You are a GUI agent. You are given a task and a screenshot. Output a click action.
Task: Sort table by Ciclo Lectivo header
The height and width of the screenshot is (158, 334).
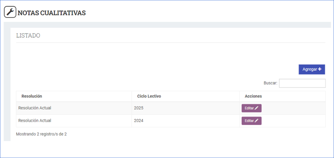pos(149,96)
